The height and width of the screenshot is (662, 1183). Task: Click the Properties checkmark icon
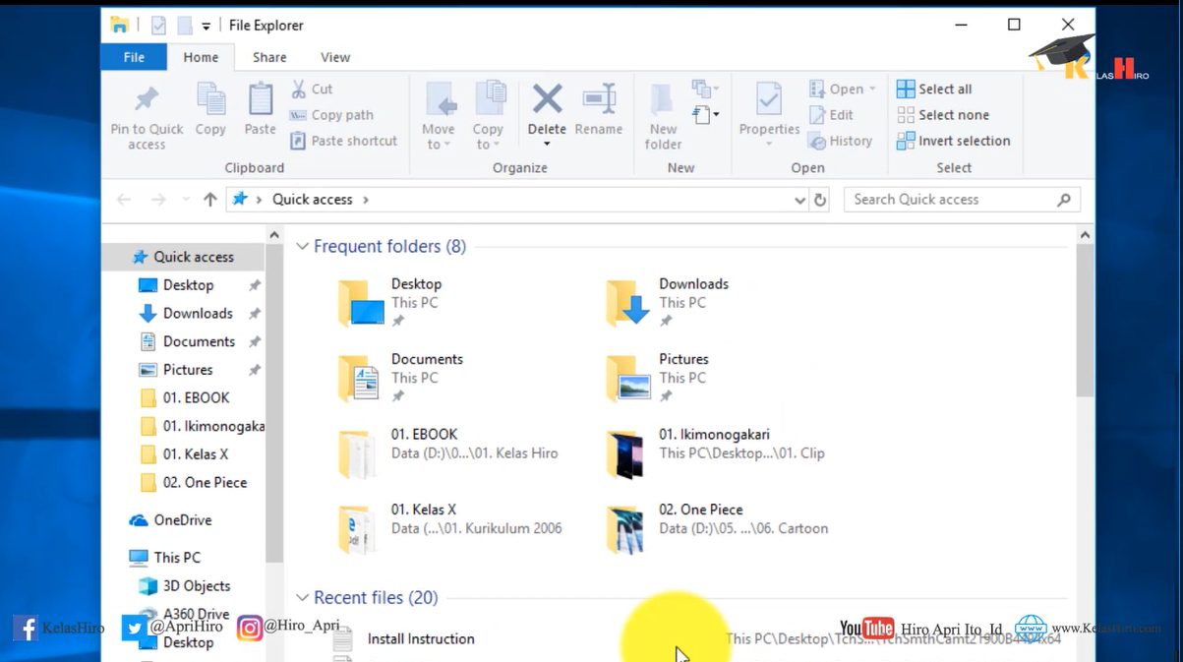(769, 99)
